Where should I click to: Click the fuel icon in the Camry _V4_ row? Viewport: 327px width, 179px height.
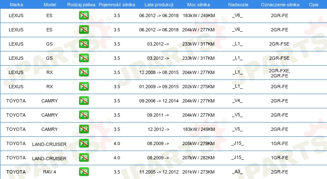(x=84, y=100)
